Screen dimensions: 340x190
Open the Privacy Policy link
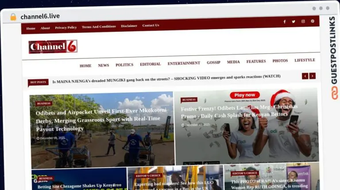(66, 27)
